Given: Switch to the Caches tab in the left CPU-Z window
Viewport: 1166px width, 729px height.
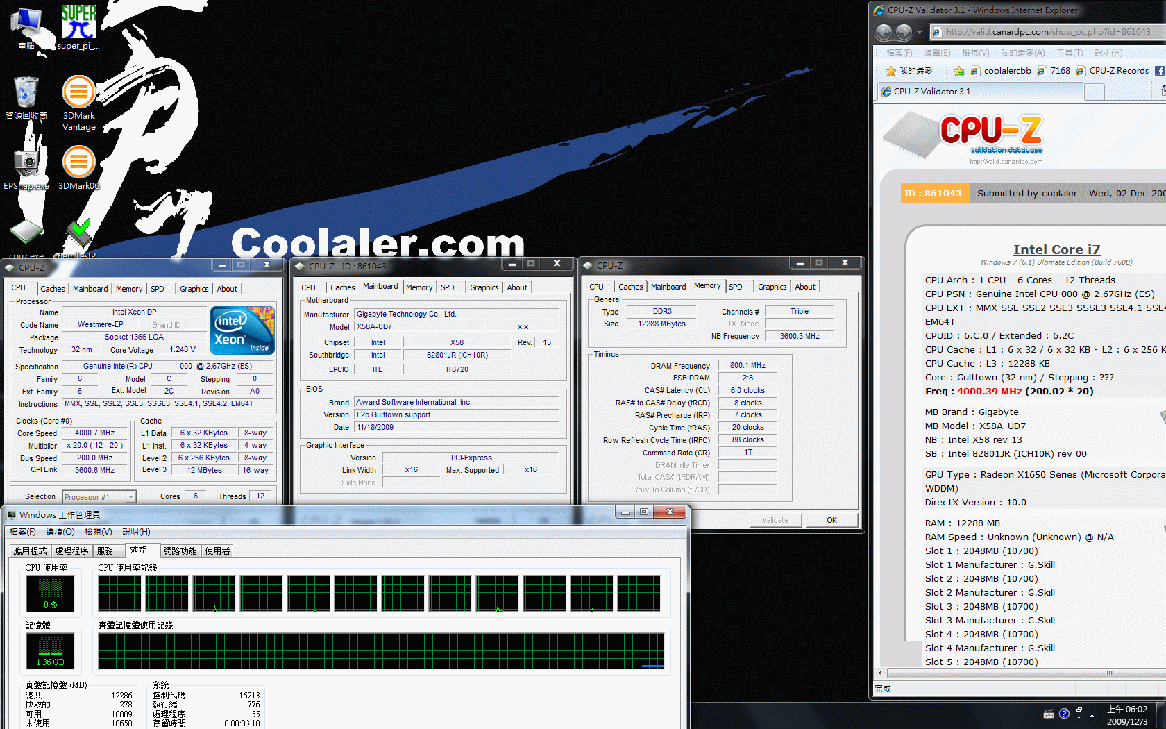Looking at the screenshot, I should tap(53, 289).
